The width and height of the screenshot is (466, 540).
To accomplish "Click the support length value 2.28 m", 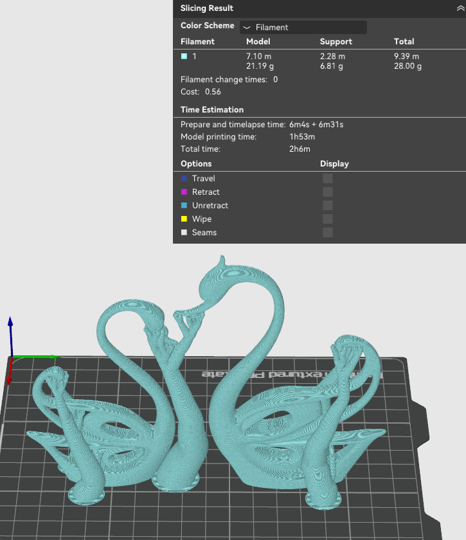I will point(332,56).
